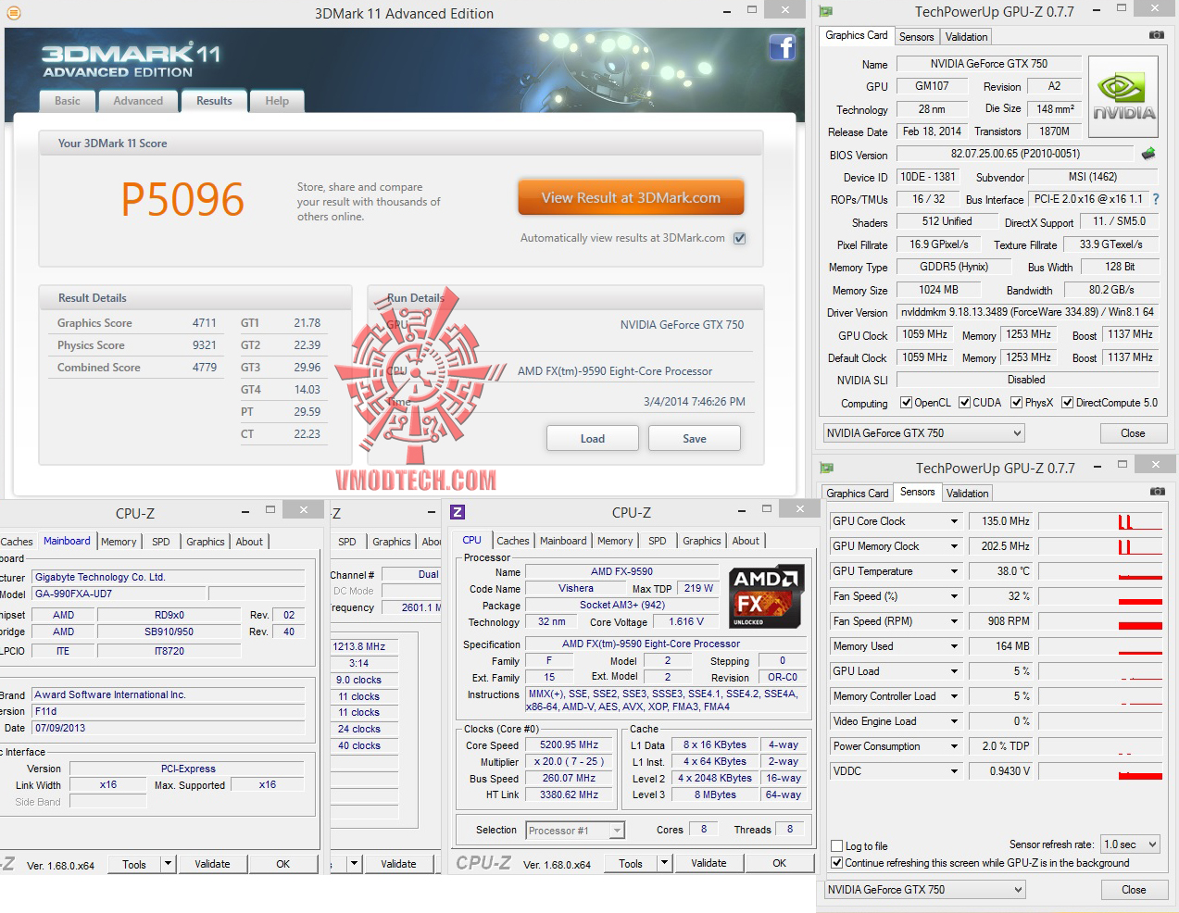This screenshot has width=1179, height=913.
Task: Toggle the PhysX checkbox
Action: coord(1016,403)
